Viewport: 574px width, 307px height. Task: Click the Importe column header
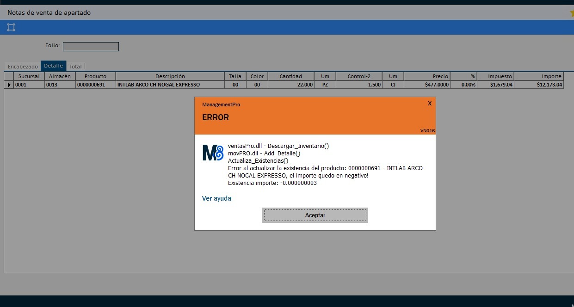tap(538, 76)
